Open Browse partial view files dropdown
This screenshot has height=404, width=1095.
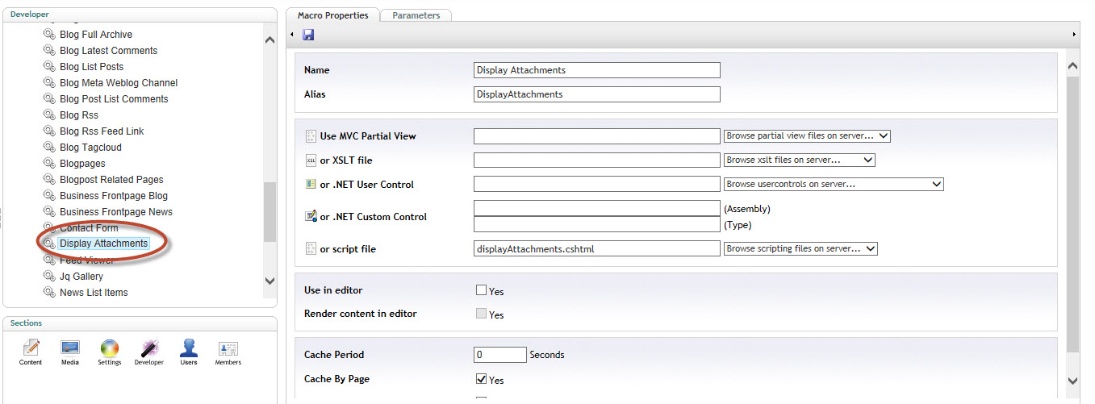pyautogui.click(x=807, y=135)
